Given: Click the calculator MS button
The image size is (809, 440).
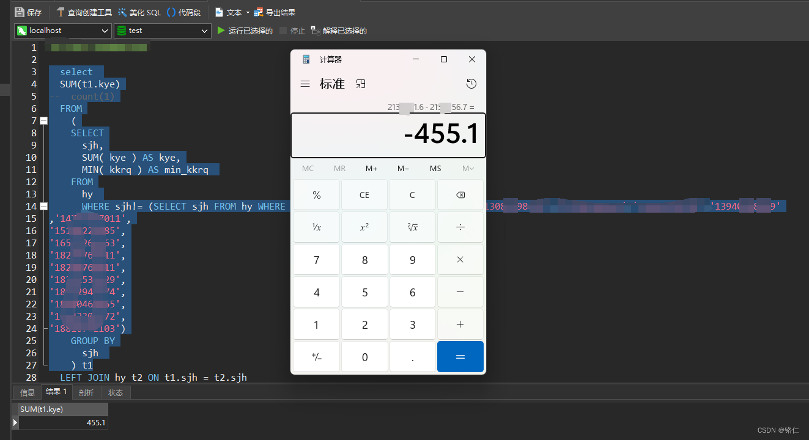Looking at the screenshot, I should click(x=435, y=169).
